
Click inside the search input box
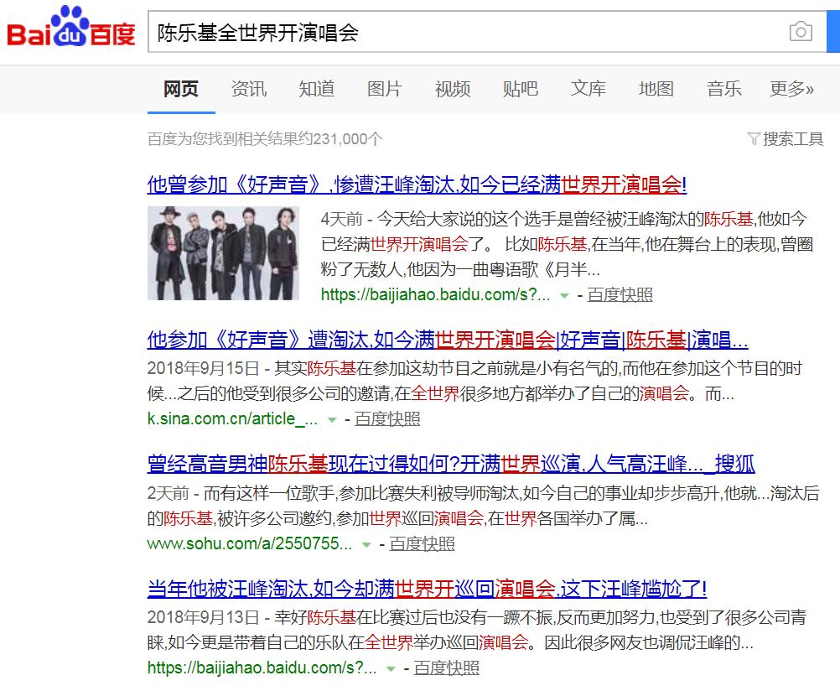[419, 30]
